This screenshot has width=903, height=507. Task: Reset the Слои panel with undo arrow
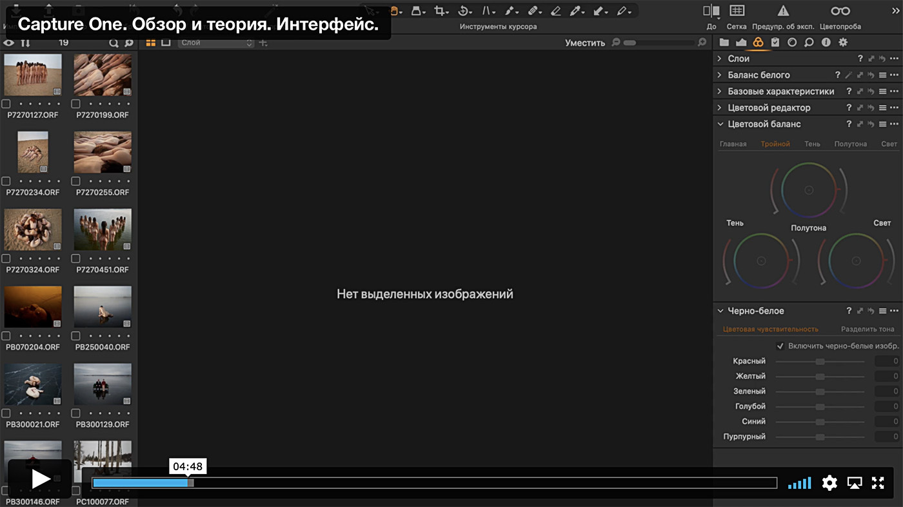coord(882,59)
